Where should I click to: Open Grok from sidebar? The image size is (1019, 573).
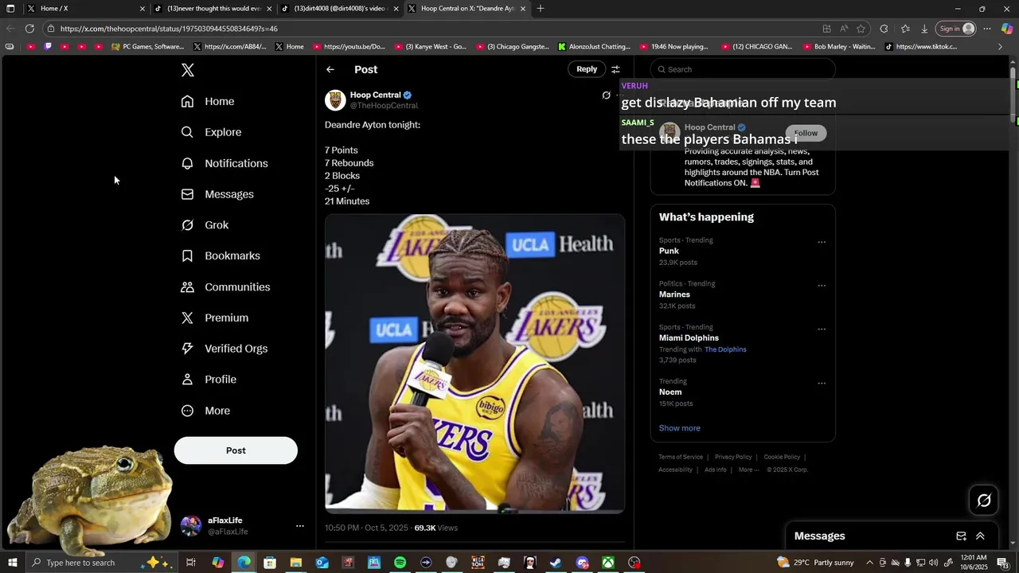click(205, 225)
